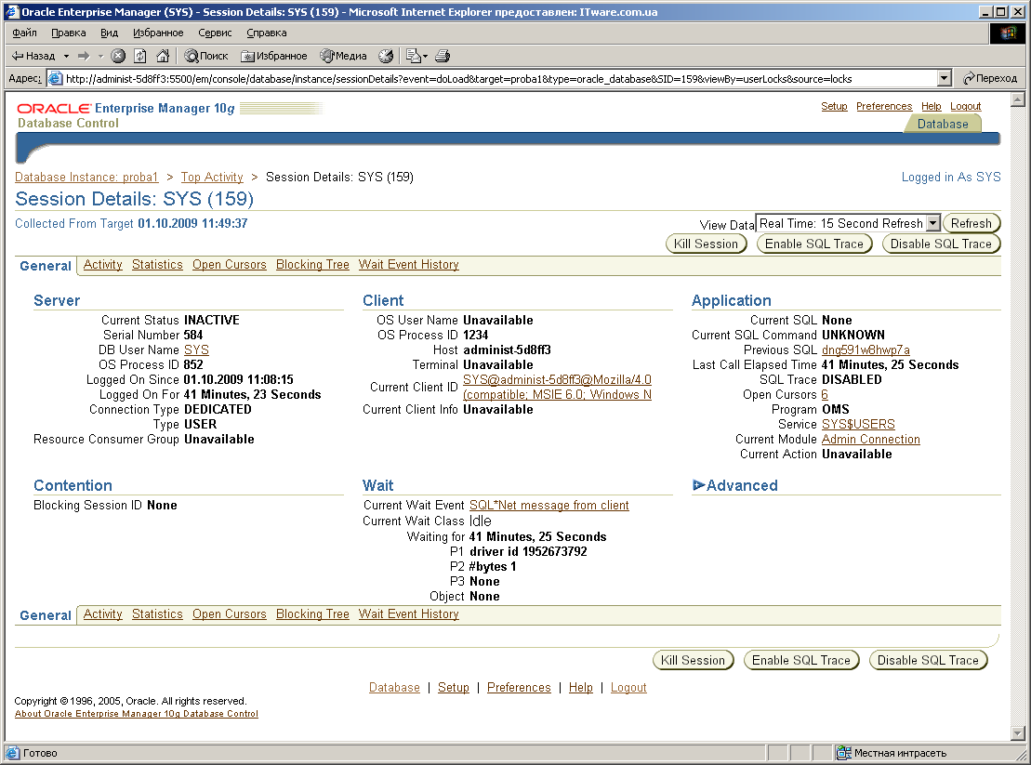Switch to the top Open Cursors tab
1031x765 pixels.
(230, 264)
